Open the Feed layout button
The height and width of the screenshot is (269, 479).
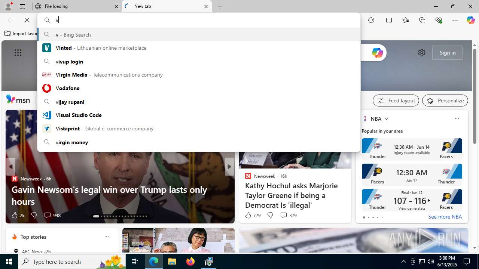click(396, 101)
